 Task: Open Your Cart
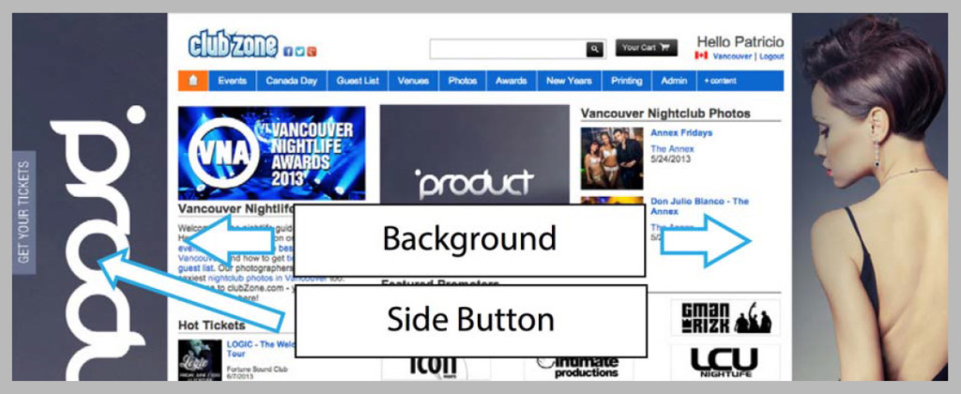(646, 48)
